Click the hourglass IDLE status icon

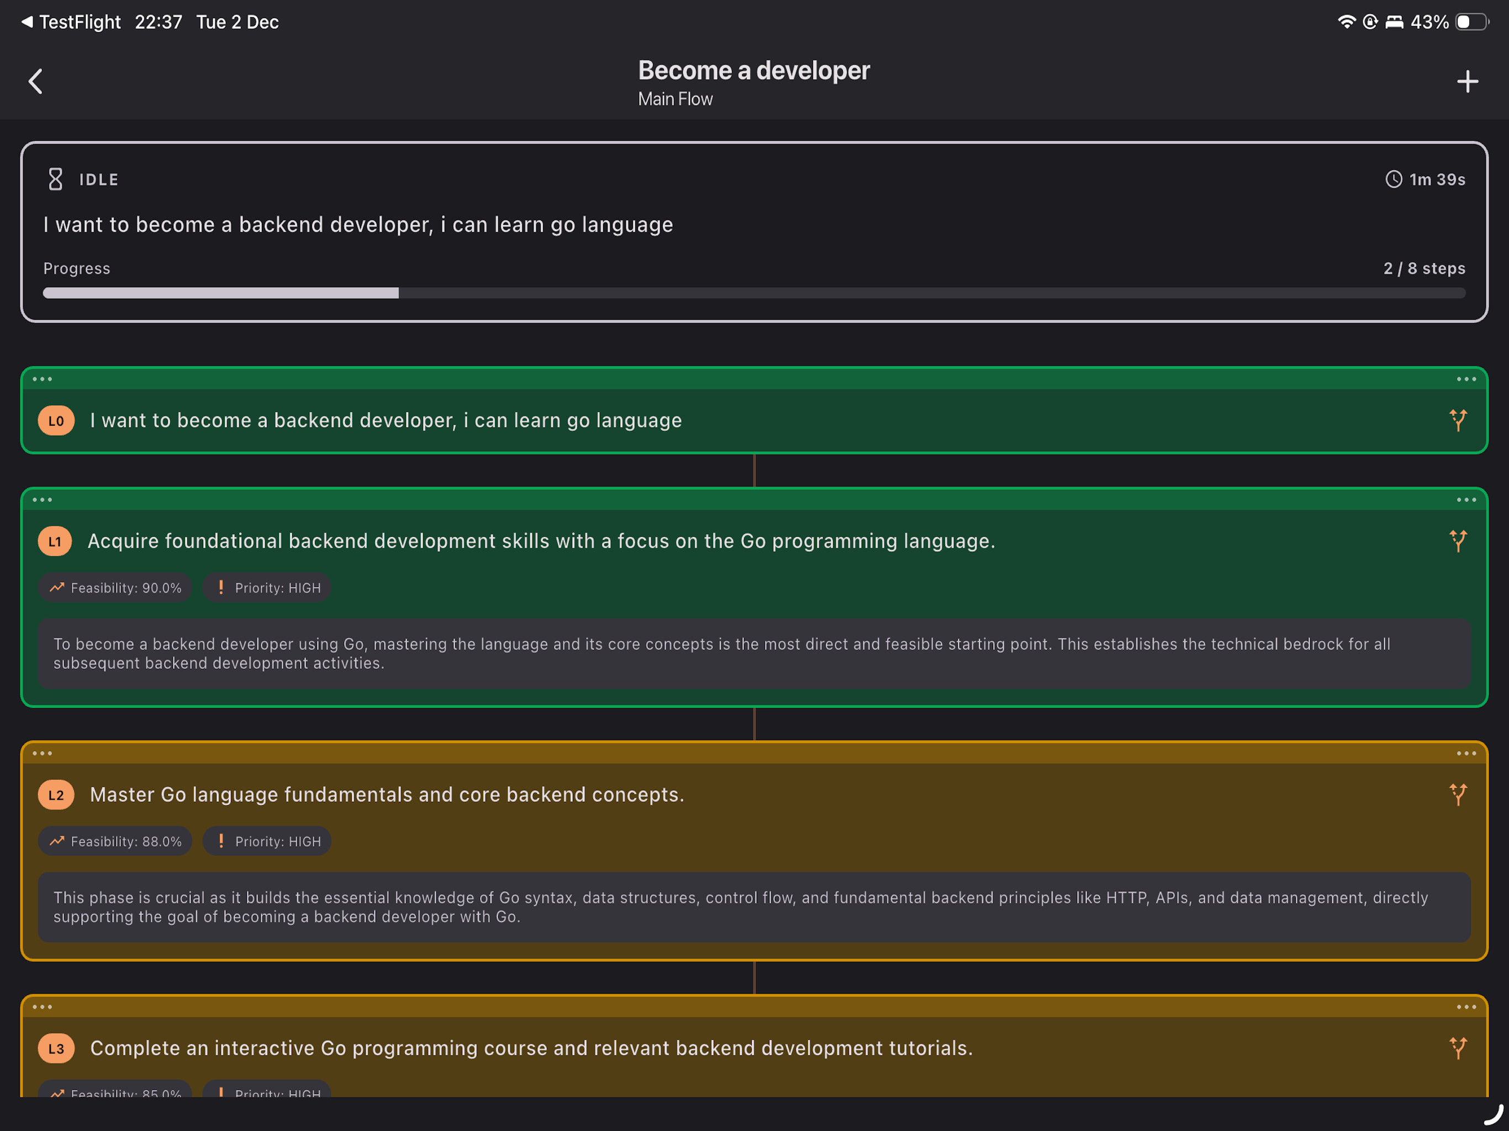point(55,179)
